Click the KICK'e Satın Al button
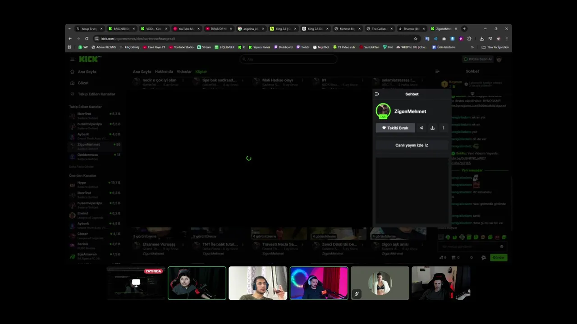Image resolution: width=577 pixels, height=324 pixels. (478, 59)
